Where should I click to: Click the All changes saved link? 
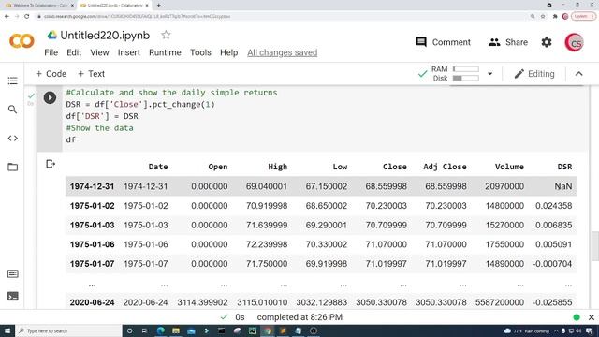283,52
